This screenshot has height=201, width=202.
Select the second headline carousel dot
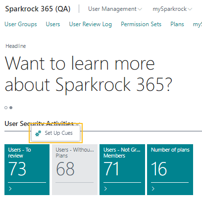(11, 108)
